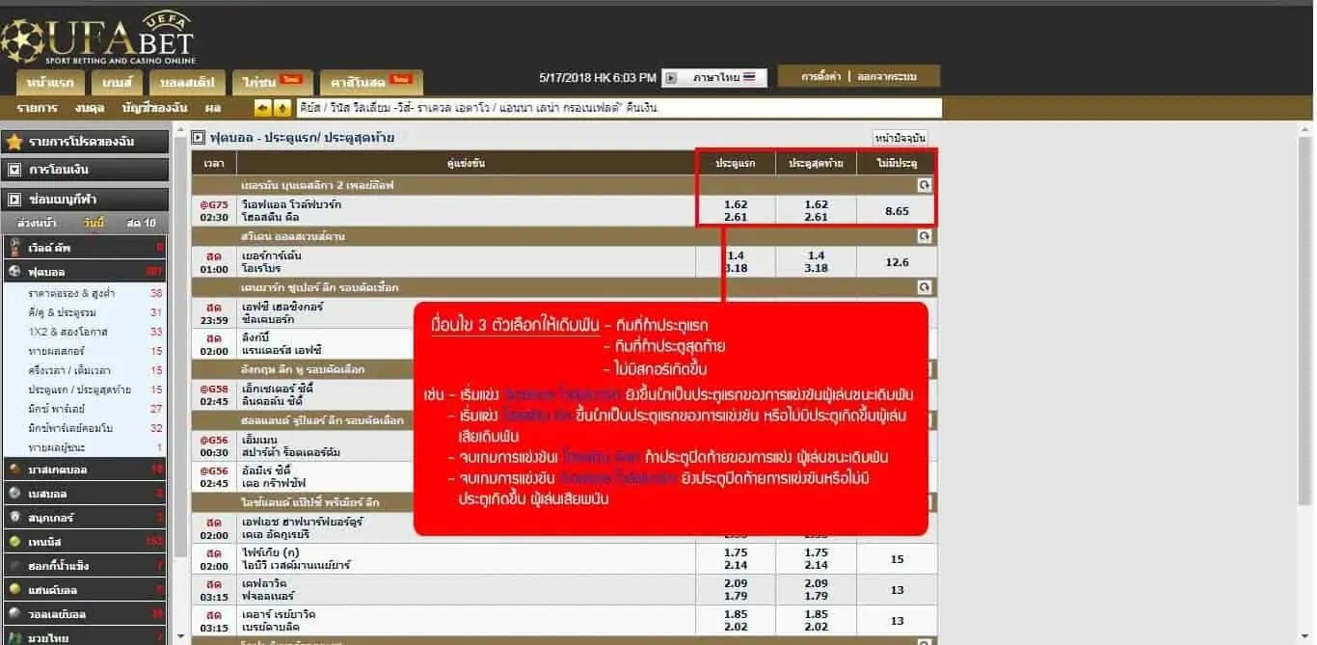Click the ฟุตบอล soccer ball icon in sidebar
The image size is (1317, 645).
tap(13, 272)
